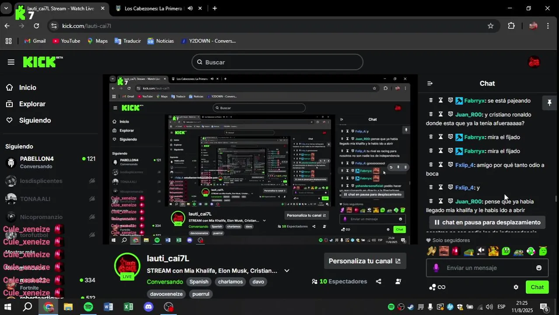Insert the laughing man face emote

click(x=444, y=251)
